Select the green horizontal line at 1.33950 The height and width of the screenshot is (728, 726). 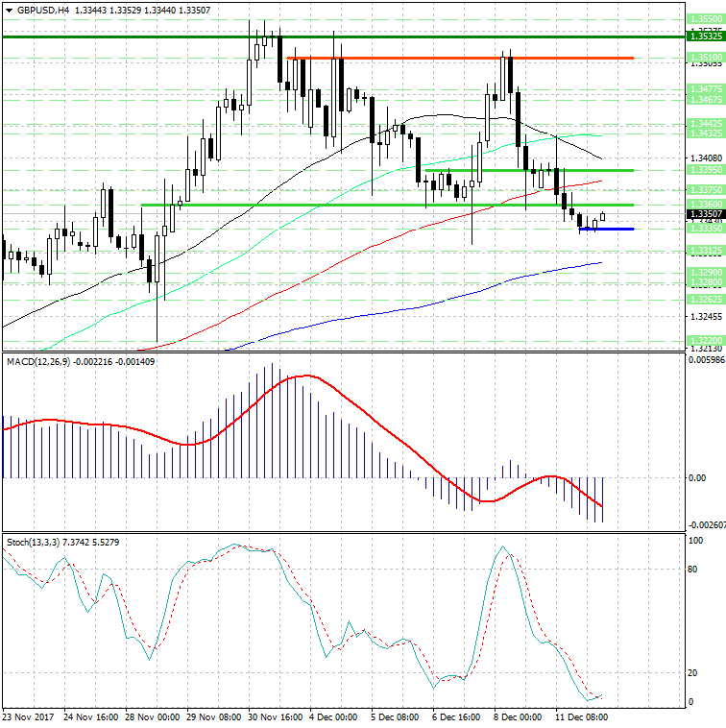tap(530, 170)
